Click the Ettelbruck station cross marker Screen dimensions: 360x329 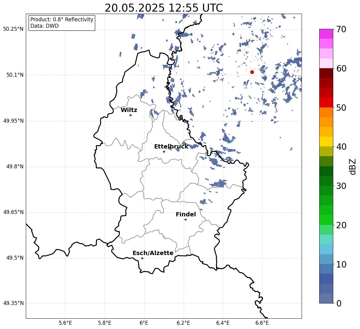pos(164,152)
